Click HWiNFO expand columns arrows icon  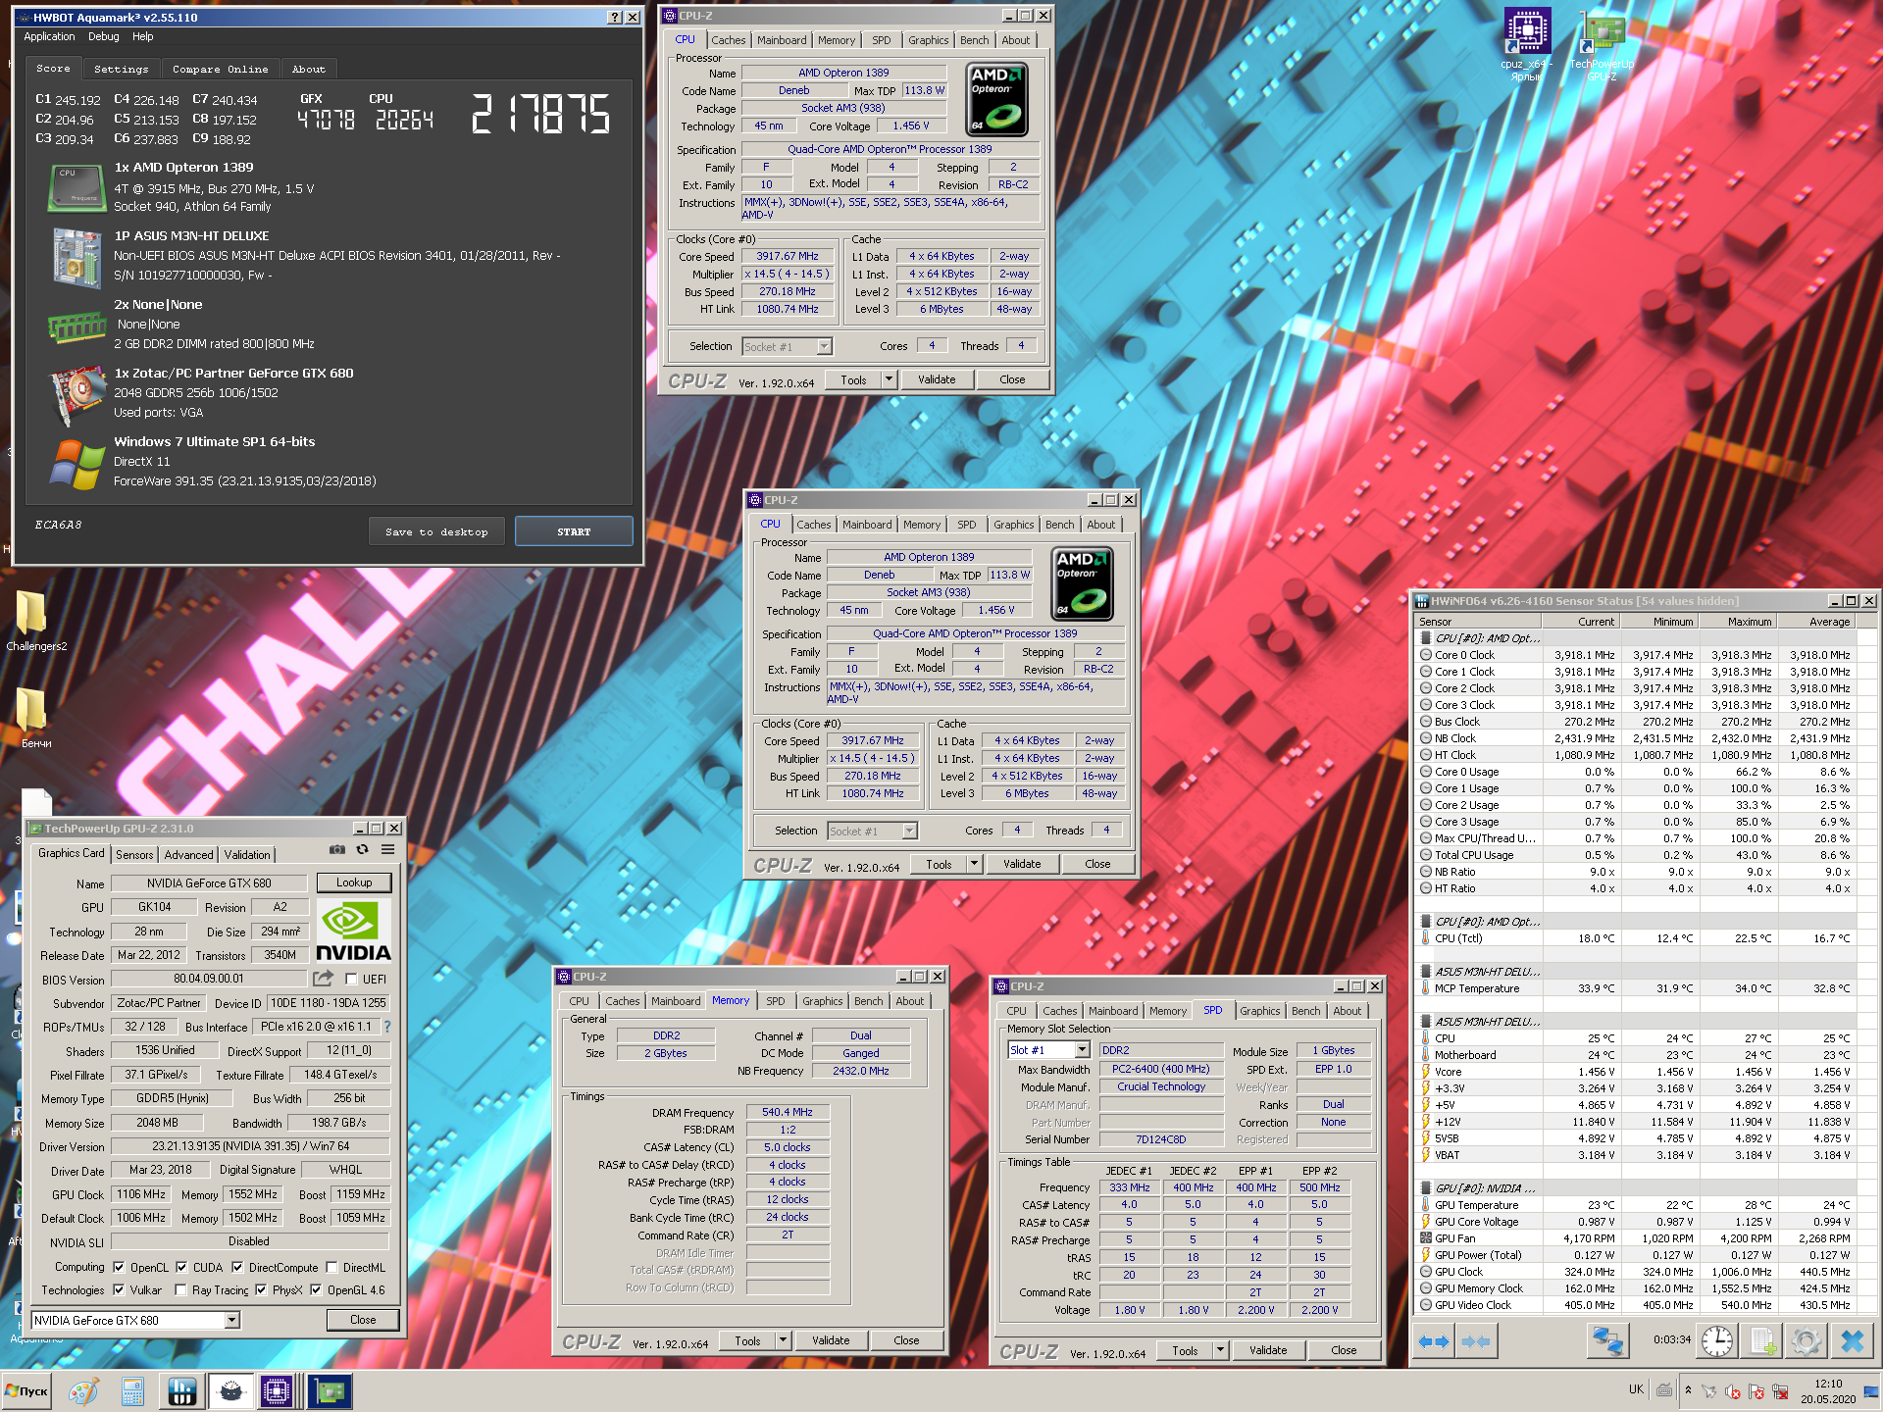[x=1434, y=1340]
